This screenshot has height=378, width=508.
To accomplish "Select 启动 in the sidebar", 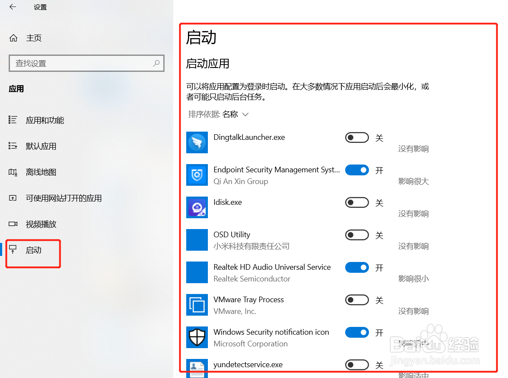I will (x=34, y=250).
